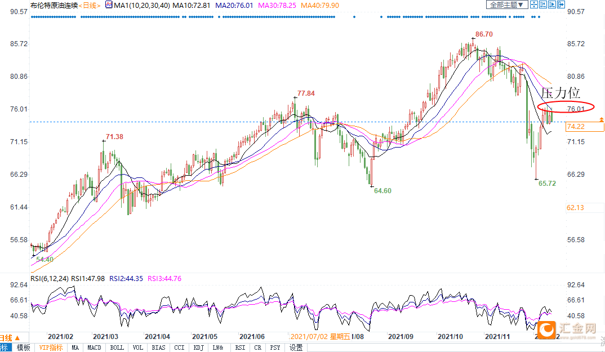This screenshot has height=352, width=605.
Task: Click the MA40:79.90 value
Action: pos(320,6)
